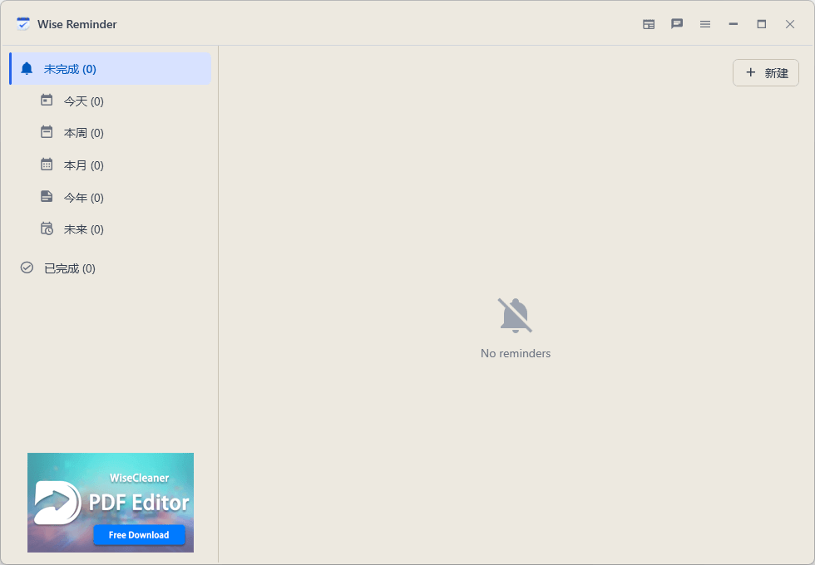Click the Free Download button
The height and width of the screenshot is (565, 815).
pos(139,535)
